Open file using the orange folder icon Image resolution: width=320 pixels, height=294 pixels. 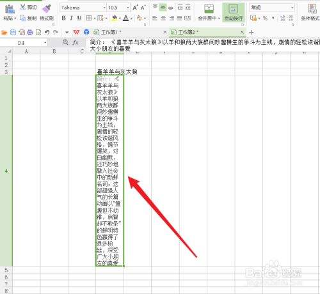(x=4, y=33)
